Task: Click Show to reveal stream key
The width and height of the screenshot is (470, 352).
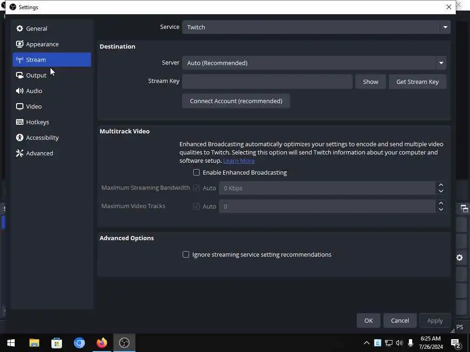Action: tap(370, 82)
